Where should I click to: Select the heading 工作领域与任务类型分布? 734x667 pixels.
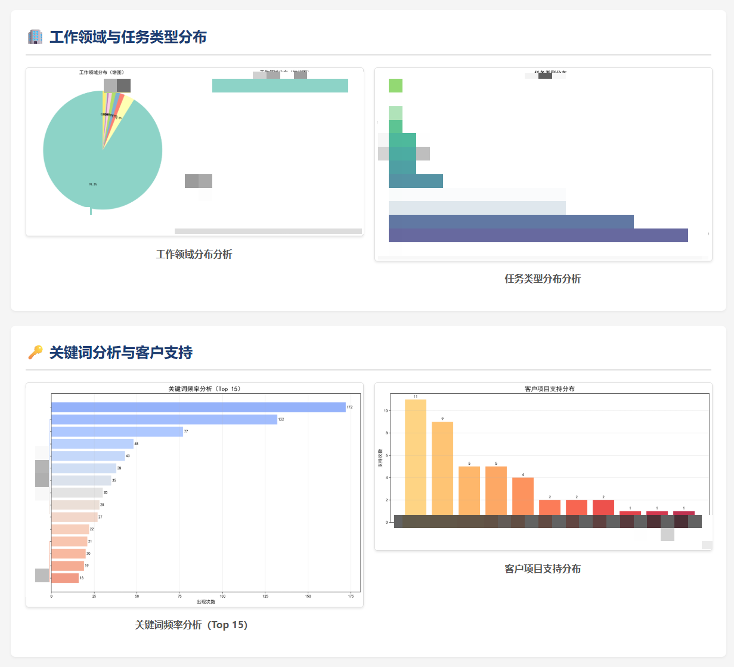coord(128,37)
